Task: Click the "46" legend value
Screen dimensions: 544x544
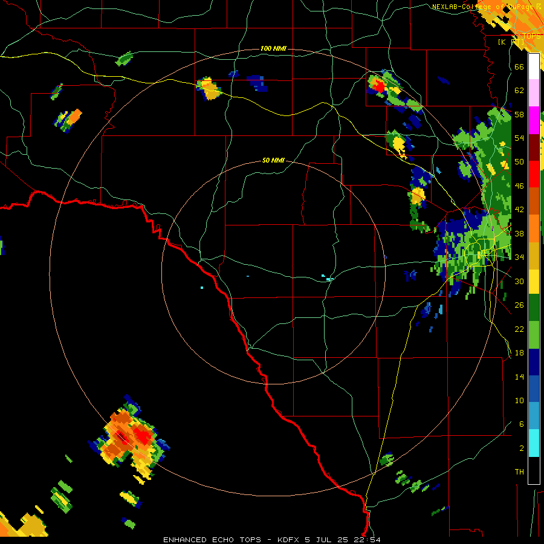Action: (519, 186)
